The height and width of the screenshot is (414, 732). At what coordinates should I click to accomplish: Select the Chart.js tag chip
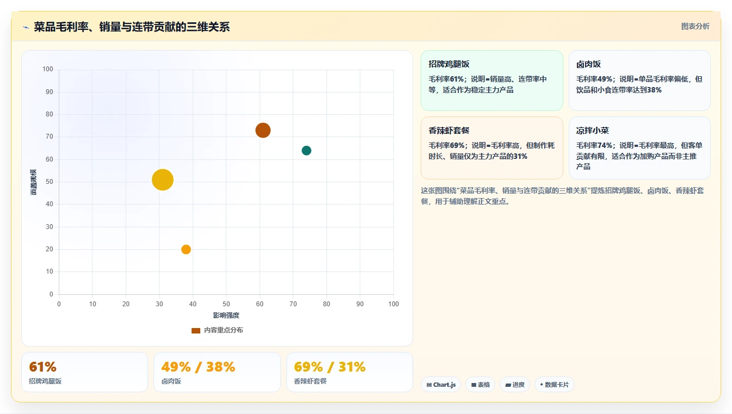pyautogui.click(x=441, y=385)
